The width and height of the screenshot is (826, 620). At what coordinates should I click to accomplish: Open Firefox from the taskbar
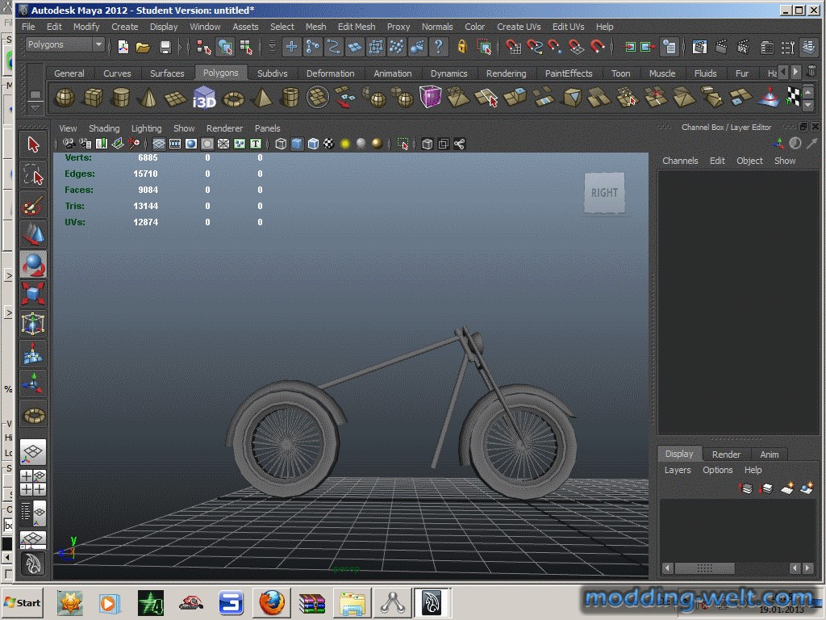pyautogui.click(x=271, y=602)
